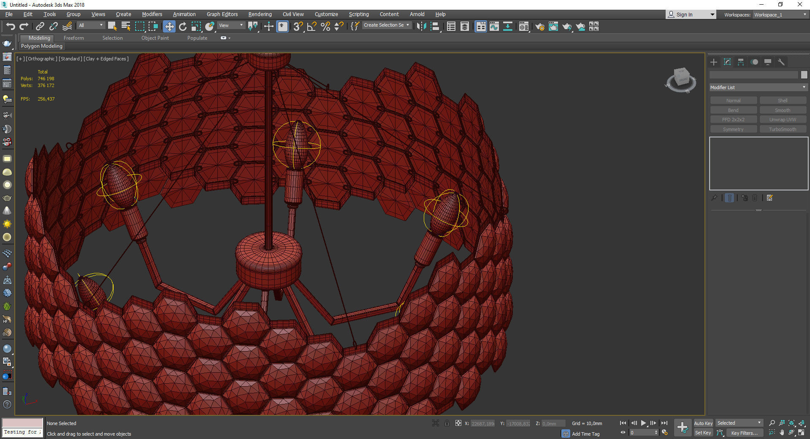Click the Set Key button

point(703,433)
